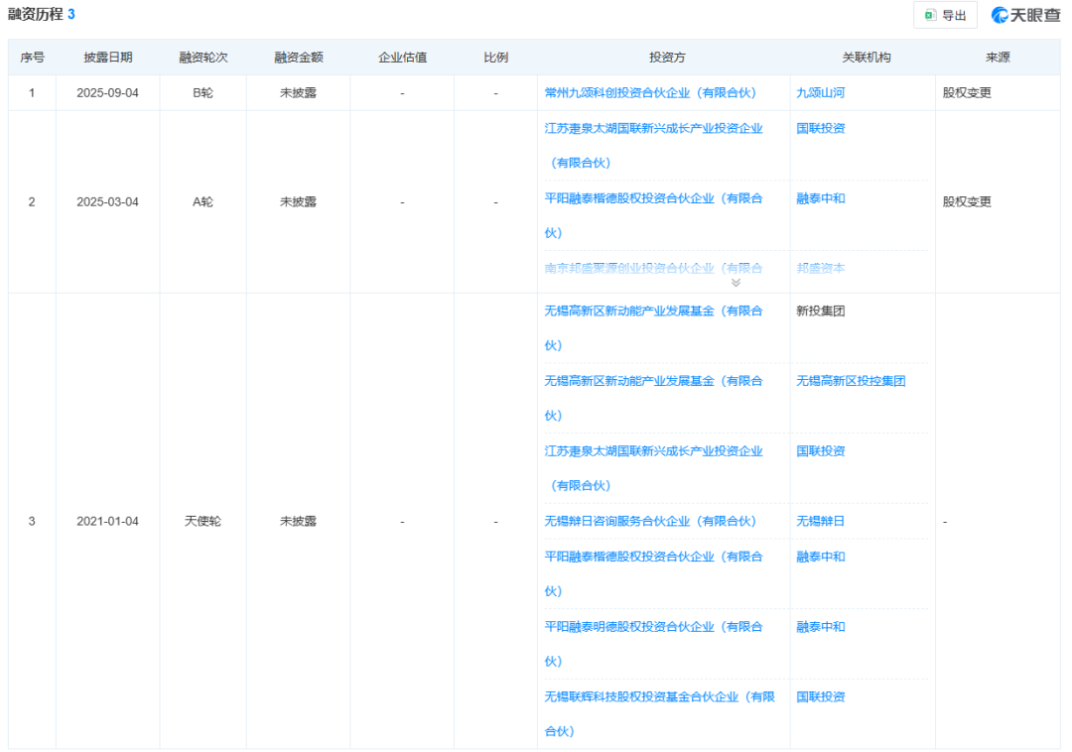This screenshot has width=1072, height=752.
Task: Click the 披露日期 column header
Action: pos(107,58)
